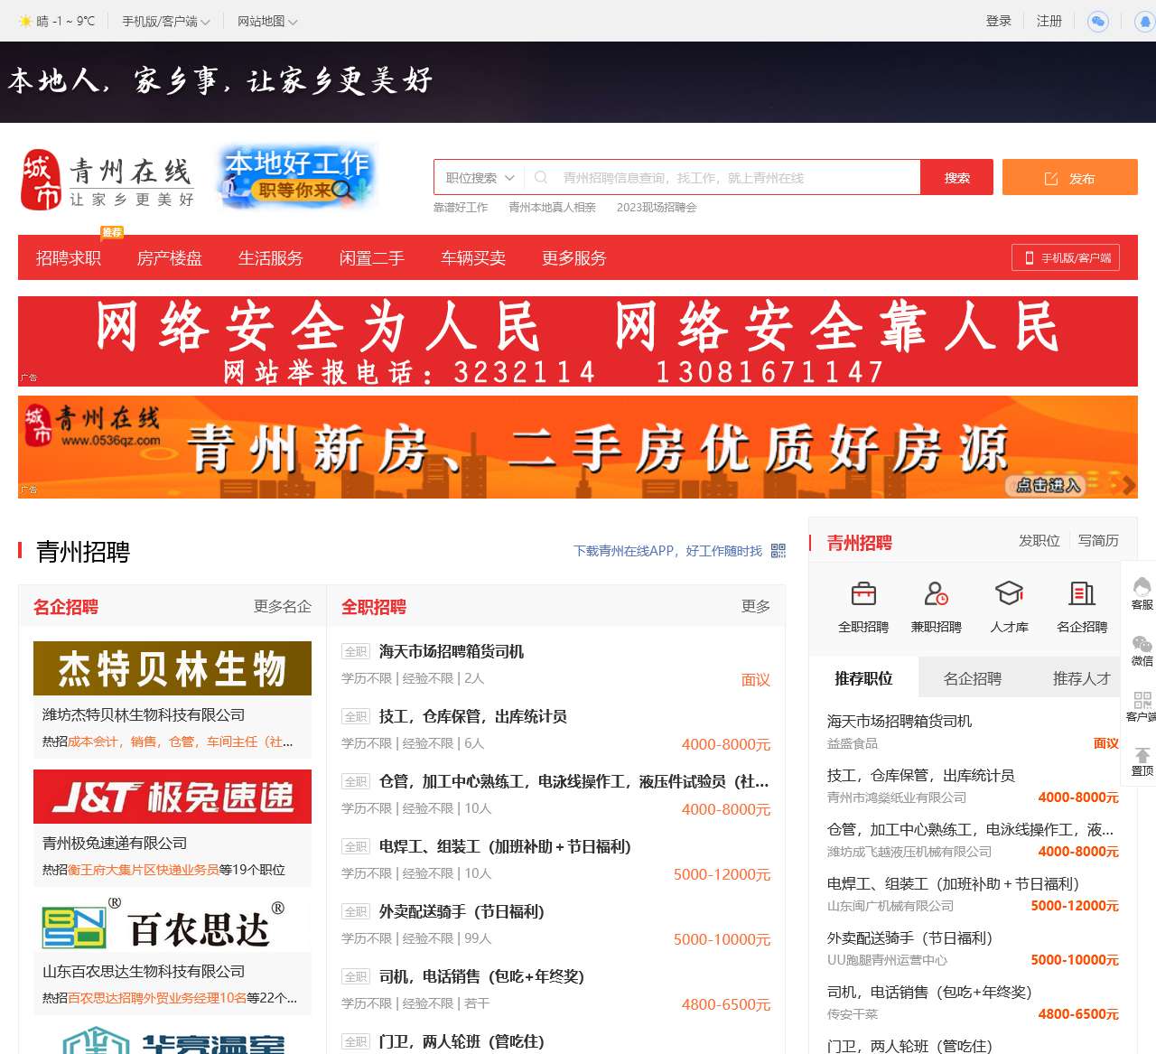
Task: Open 招聘求职 in the red navigation bar
Action: click(69, 258)
